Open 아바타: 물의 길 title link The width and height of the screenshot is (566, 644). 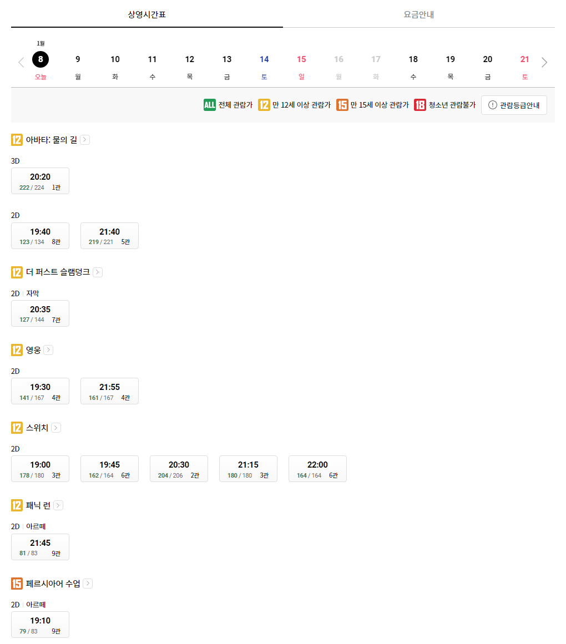point(52,140)
